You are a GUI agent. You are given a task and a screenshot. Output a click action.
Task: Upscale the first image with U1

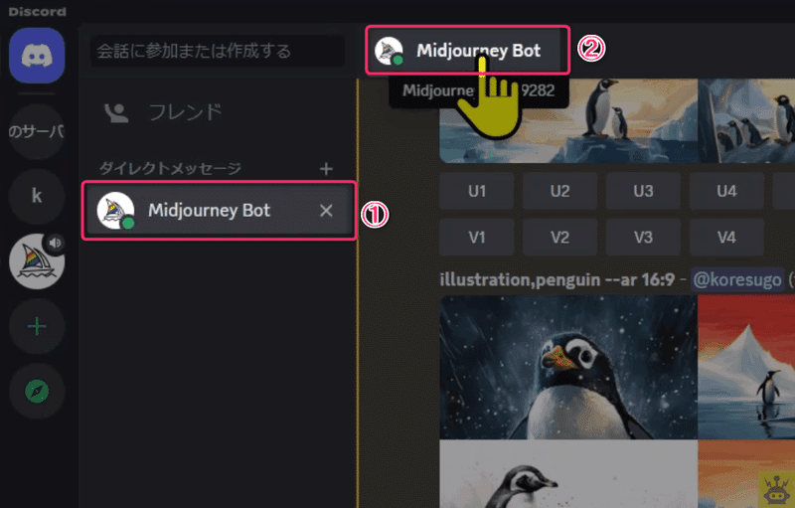click(477, 191)
